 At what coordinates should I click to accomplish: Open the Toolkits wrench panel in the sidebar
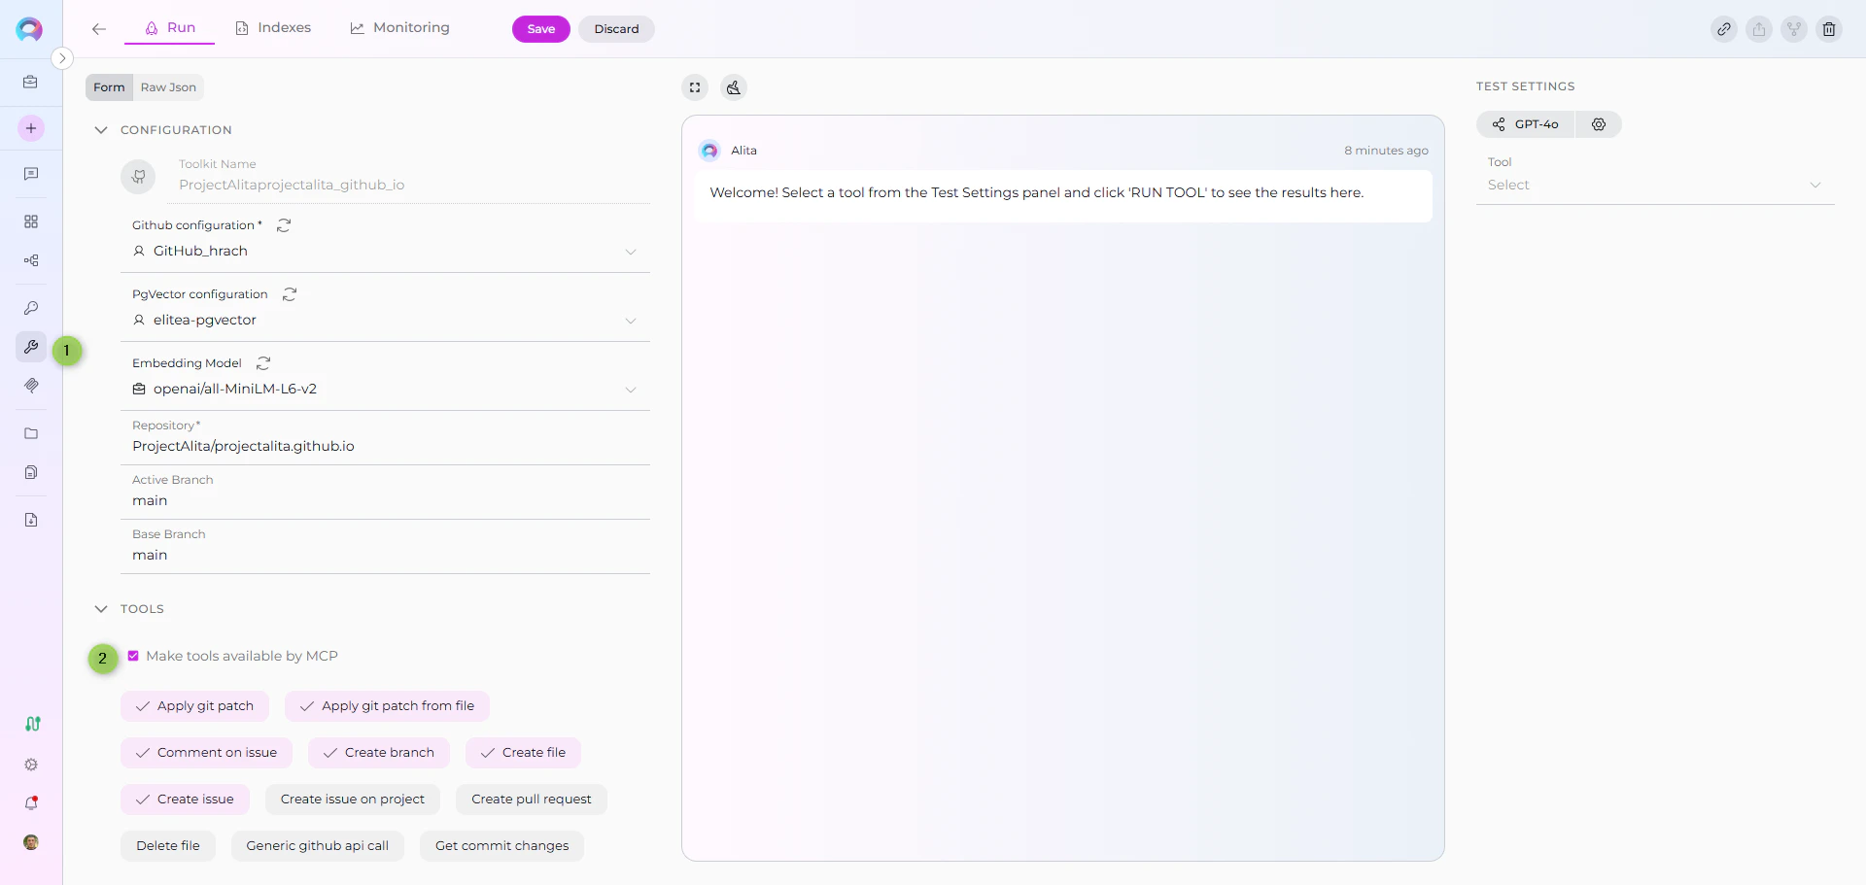click(x=31, y=347)
